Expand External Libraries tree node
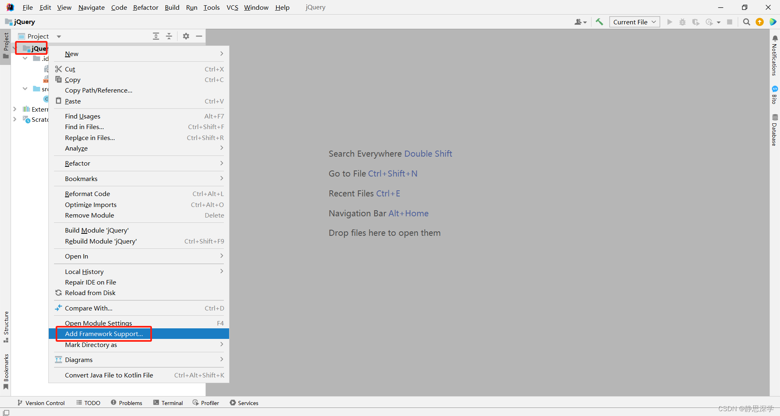Screen dimensions: 780x416 tap(15, 109)
